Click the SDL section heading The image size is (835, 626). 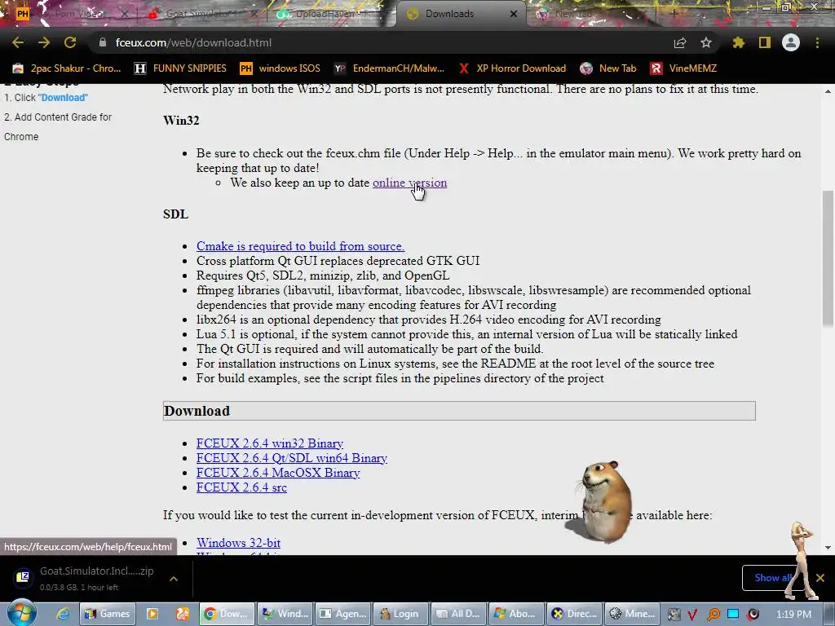tap(176, 214)
